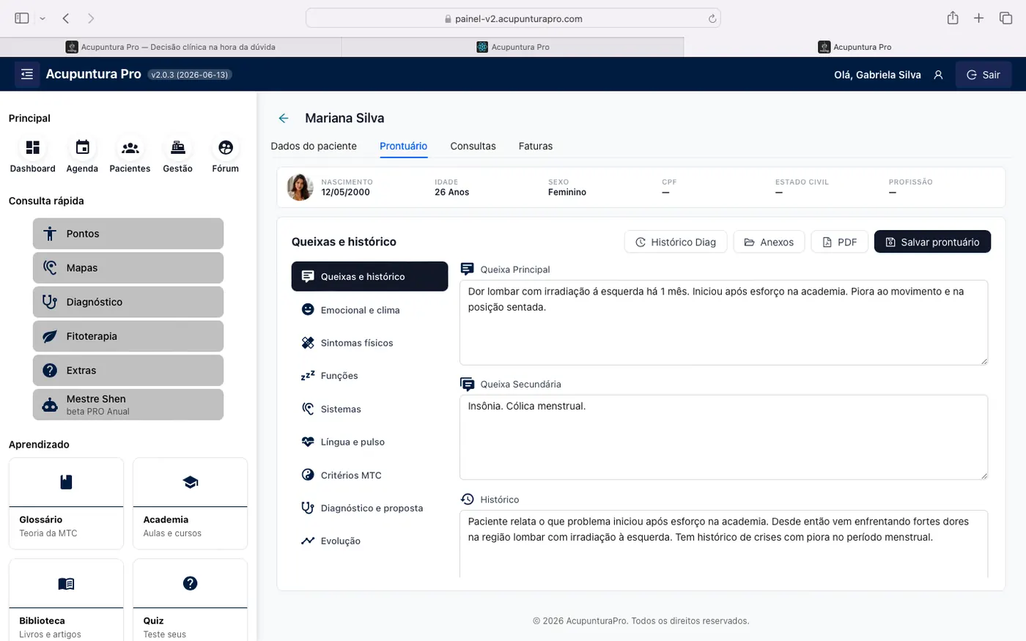This screenshot has width=1026, height=641.
Task: Switch to the Consultas tab
Action: pos(473,146)
